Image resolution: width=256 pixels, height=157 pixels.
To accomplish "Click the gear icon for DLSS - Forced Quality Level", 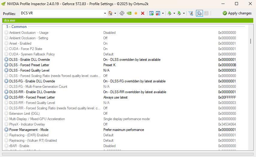I will pos(6,70).
